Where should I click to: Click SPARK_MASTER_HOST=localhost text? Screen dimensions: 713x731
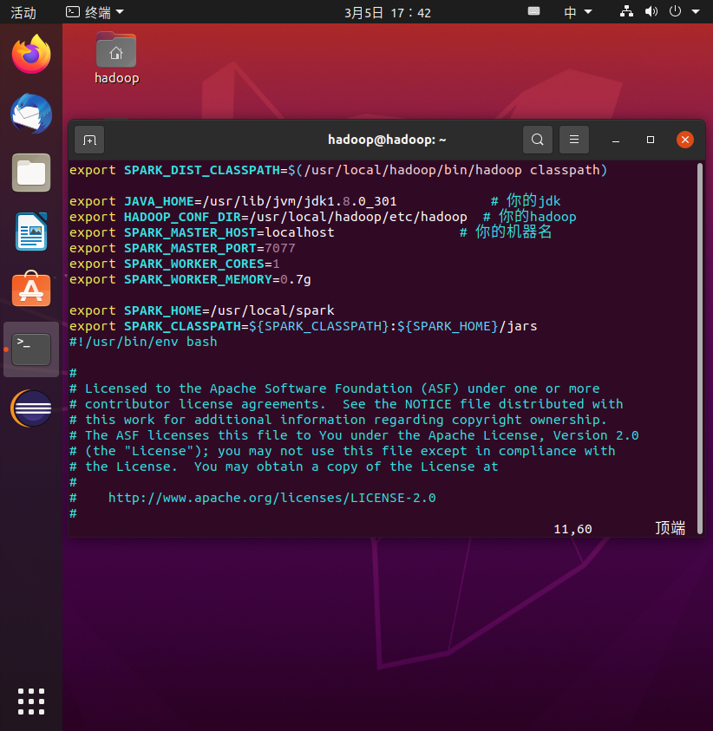click(229, 232)
